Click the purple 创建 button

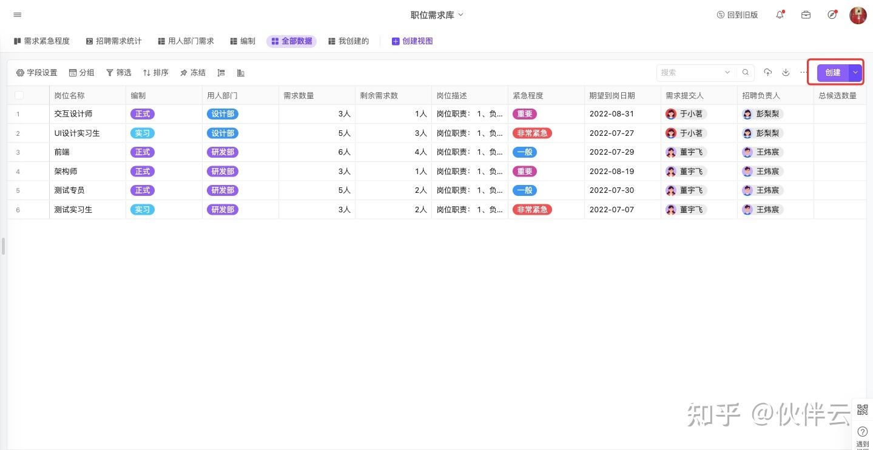[832, 72]
